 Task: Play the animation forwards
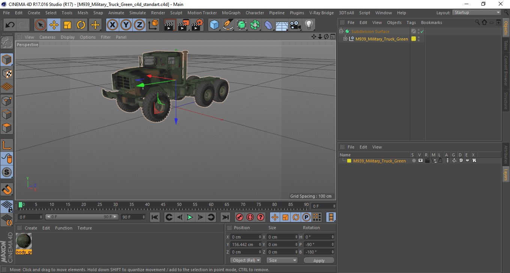190,217
